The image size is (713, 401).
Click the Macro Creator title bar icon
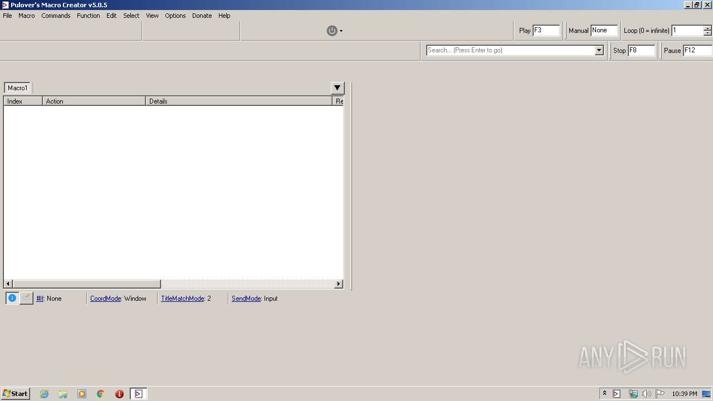pos(5,5)
